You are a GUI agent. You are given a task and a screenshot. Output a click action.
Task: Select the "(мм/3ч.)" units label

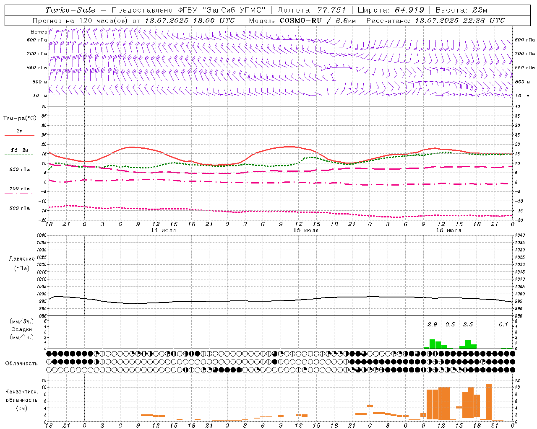(x=22, y=321)
